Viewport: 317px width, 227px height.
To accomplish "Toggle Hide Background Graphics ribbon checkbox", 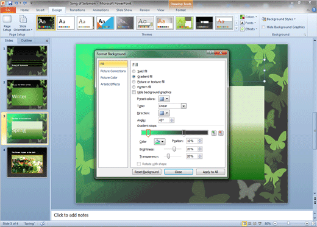I will pyautogui.click(x=263, y=27).
